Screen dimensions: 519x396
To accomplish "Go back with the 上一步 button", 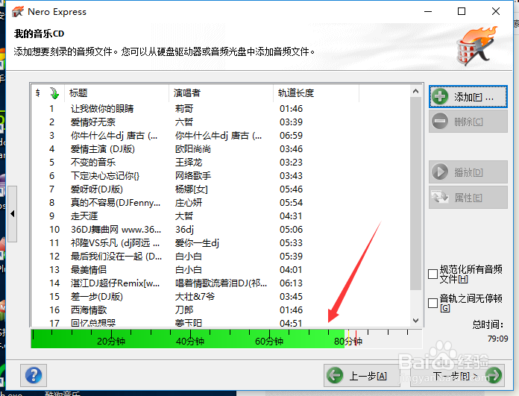I will 362,375.
